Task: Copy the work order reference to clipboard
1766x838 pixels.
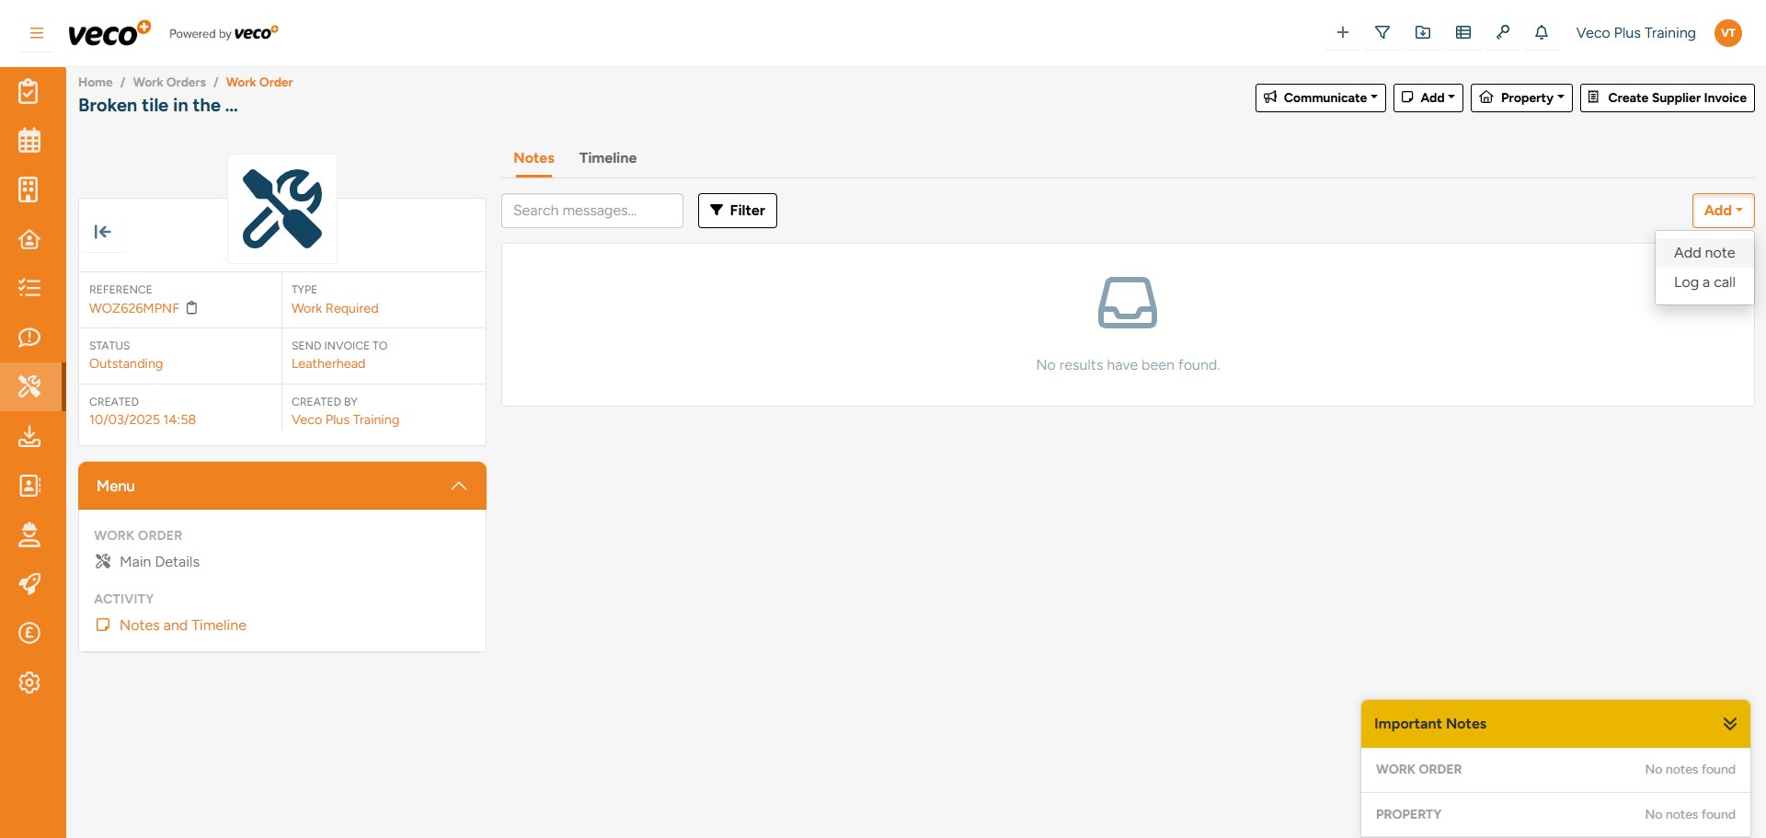Action: click(x=192, y=308)
